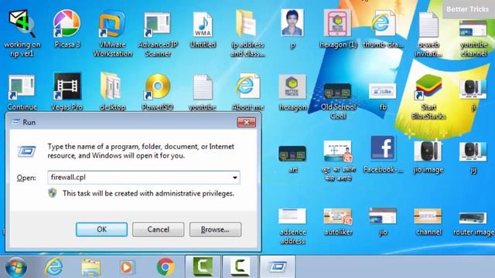This screenshot has height=278, width=495.
Task: Cancel the Run dialog
Action: (x=158, y=229)
